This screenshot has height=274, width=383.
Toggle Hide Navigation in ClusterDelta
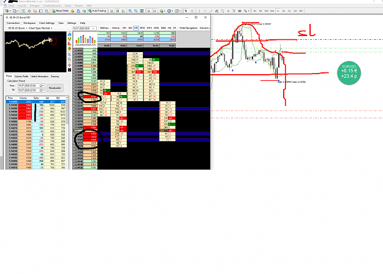188,28
